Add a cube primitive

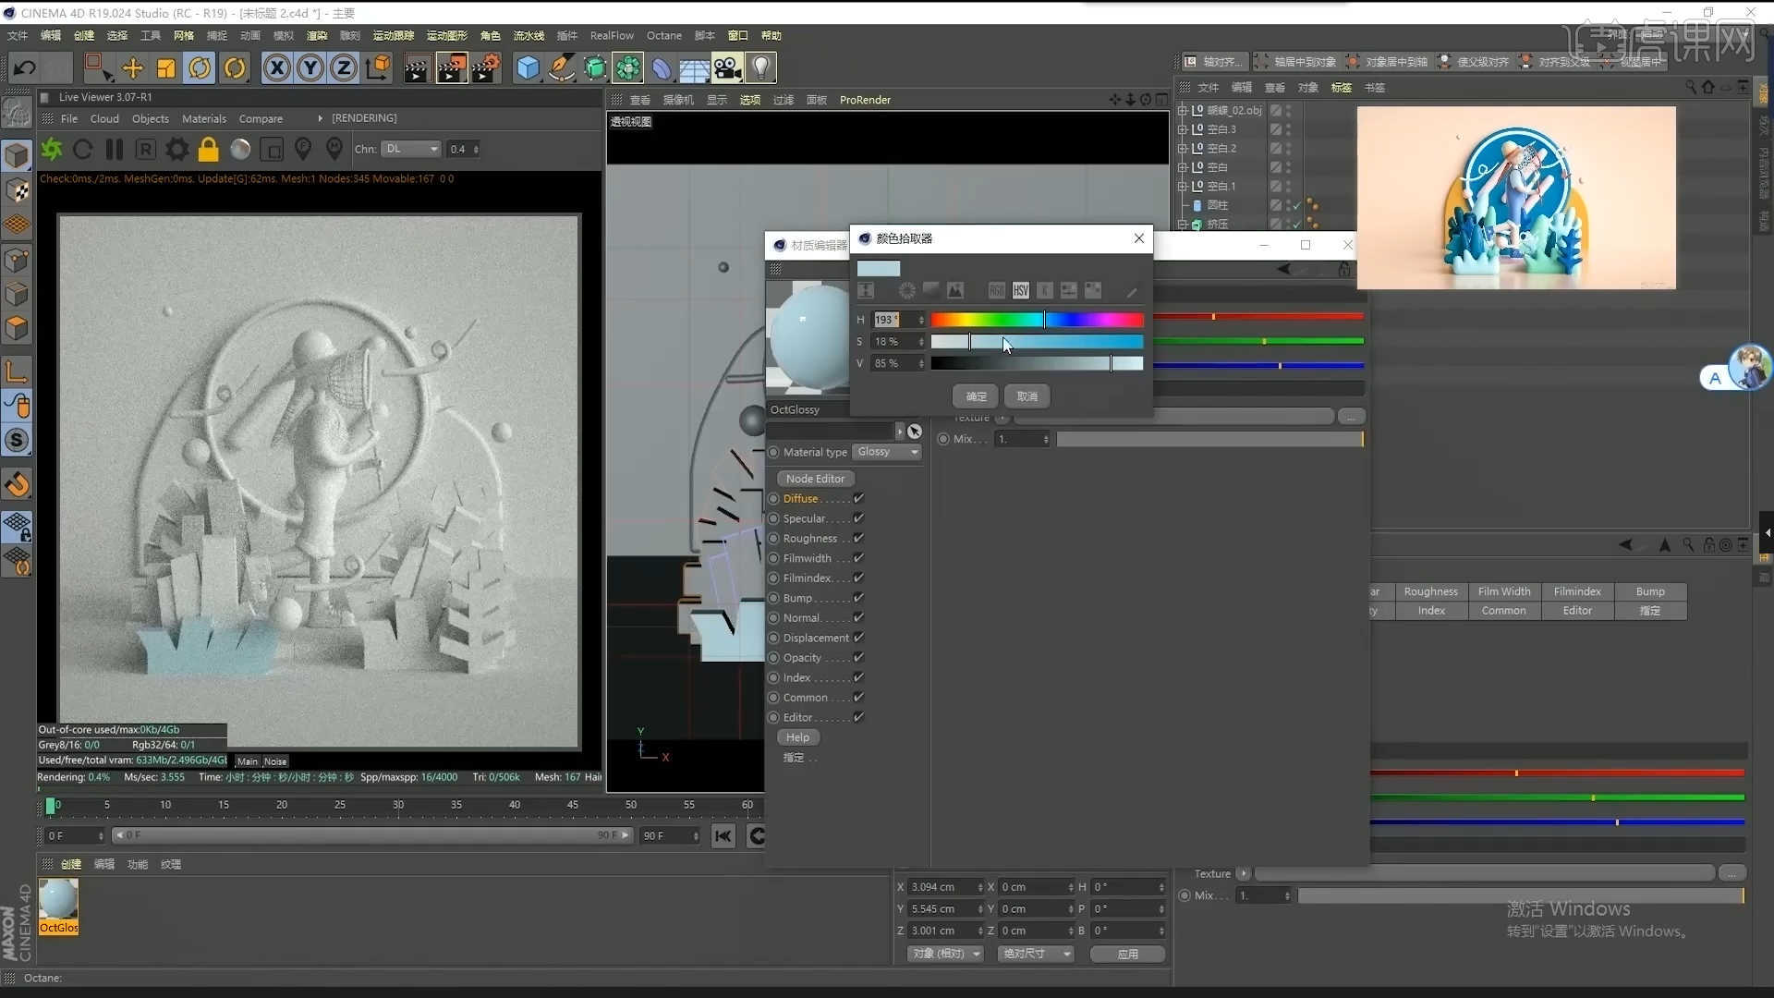[x=528, y=67]
